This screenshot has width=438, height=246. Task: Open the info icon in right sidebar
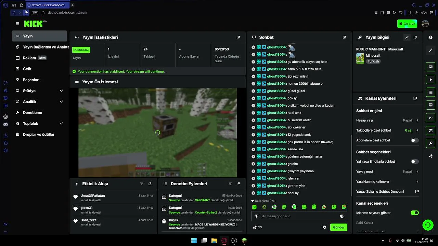pos(431,37)
